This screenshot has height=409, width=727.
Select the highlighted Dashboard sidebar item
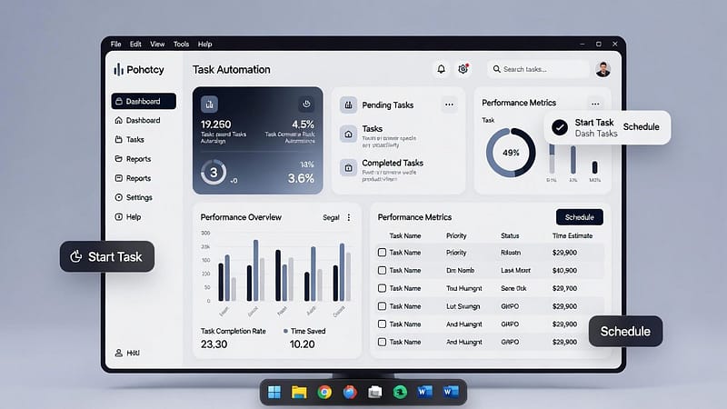(144, 101)
